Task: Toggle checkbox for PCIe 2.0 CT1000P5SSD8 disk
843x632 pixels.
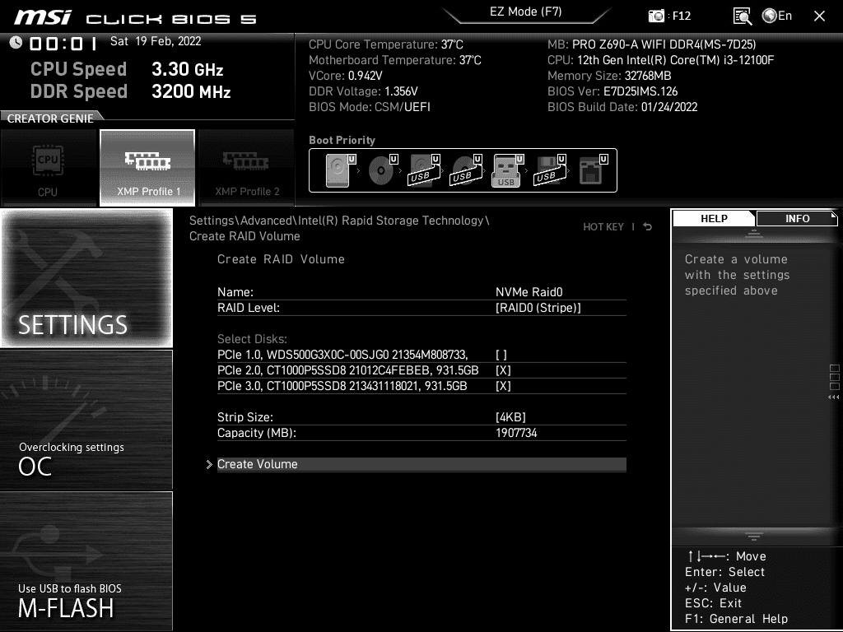Action: point(503,370)
